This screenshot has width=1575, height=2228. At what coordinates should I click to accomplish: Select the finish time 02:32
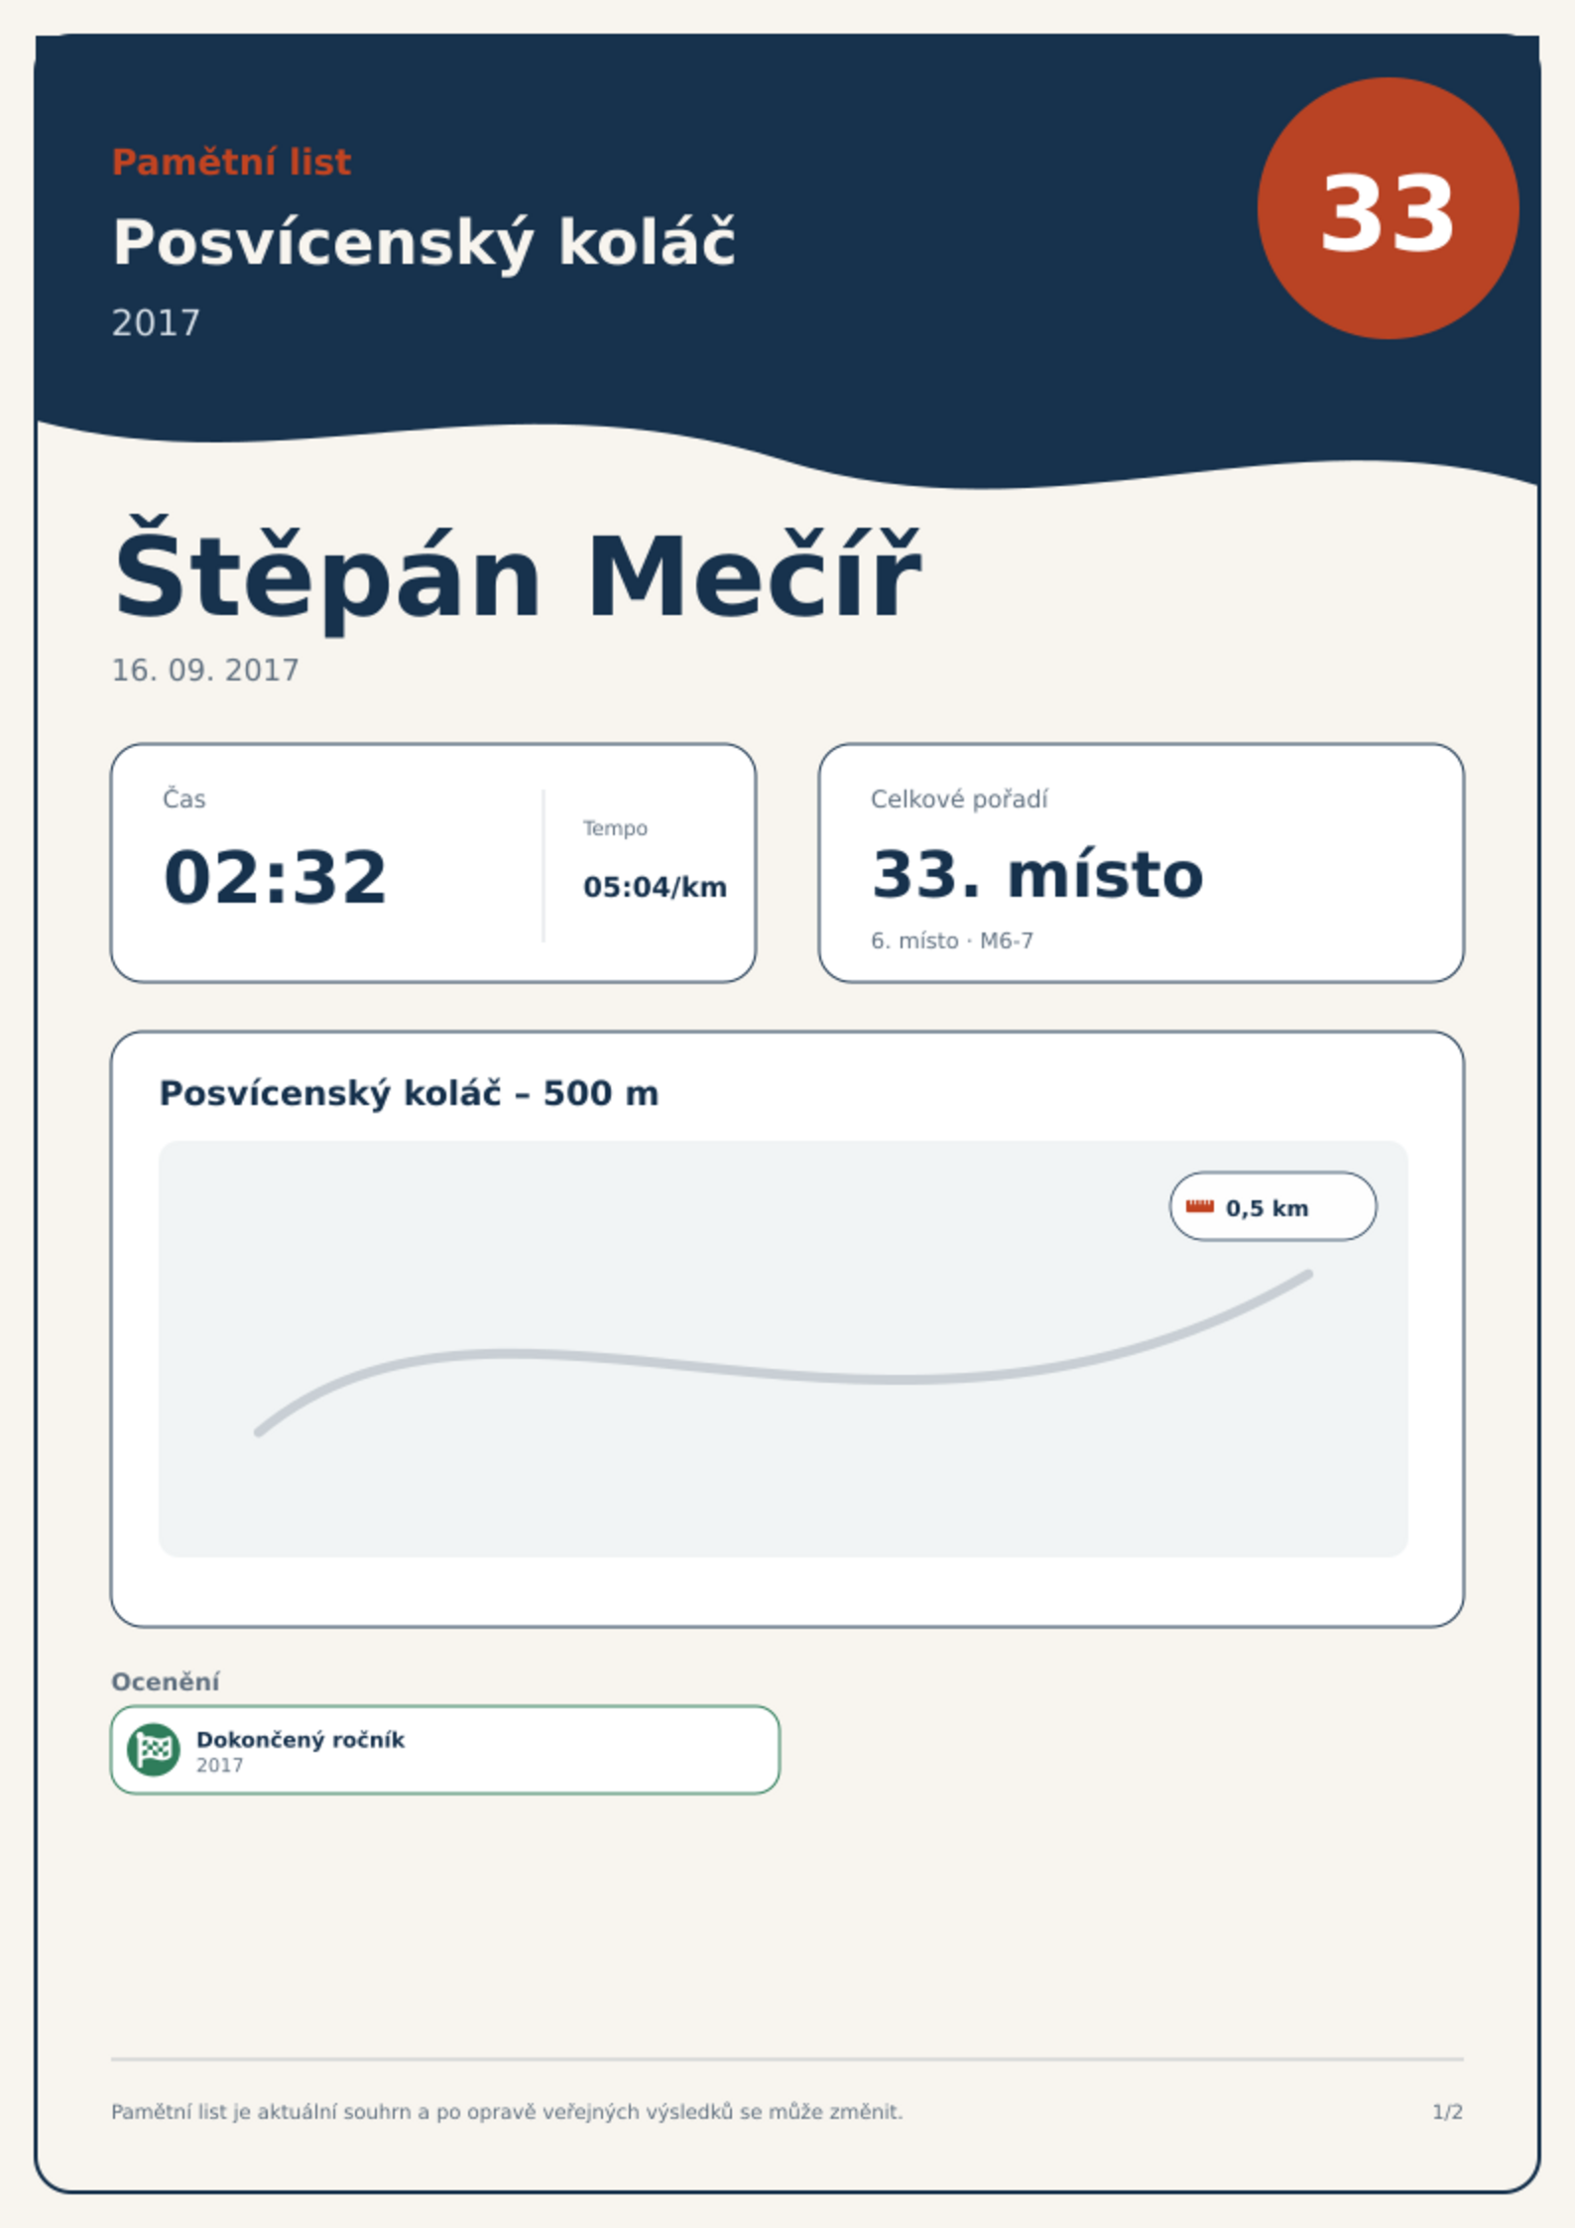(x=275, y=877)
